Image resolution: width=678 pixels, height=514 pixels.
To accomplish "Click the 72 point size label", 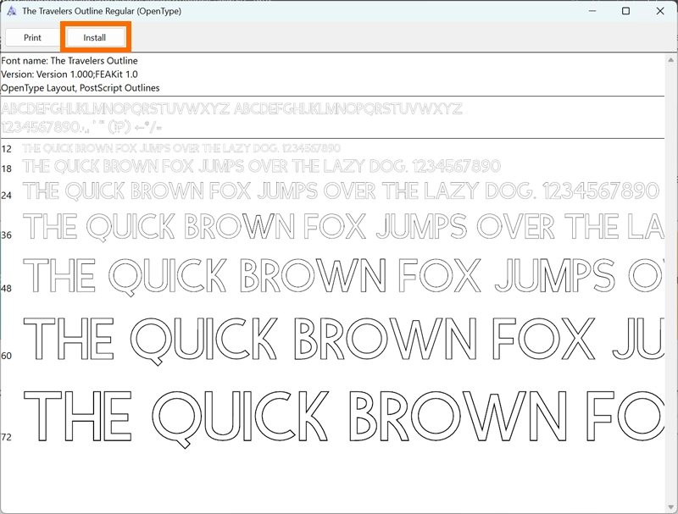I will point(7,437).
